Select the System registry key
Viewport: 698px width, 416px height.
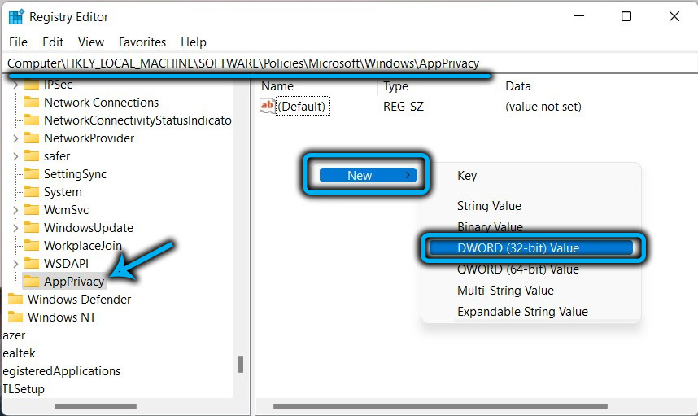63,192
